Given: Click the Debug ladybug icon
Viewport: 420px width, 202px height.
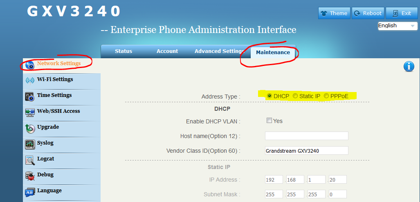Looking at the screenshot, I should click(30, 176).
